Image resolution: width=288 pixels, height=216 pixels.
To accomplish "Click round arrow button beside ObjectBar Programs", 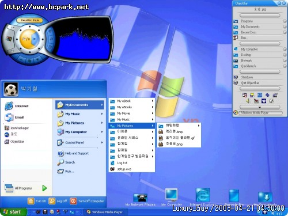I will (x=285, y=21).
